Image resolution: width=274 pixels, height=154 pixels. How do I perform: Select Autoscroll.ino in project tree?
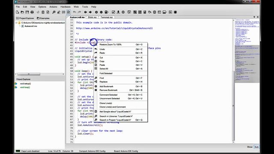30,26
